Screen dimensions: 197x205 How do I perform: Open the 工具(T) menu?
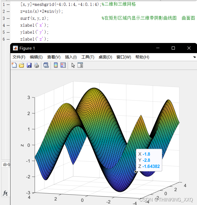88,57
